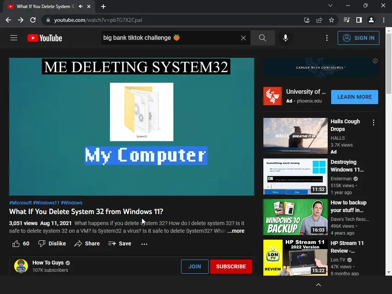The image size is (392, 294).
Task: Click the share page icon in address bar
Action: [319, 20]
